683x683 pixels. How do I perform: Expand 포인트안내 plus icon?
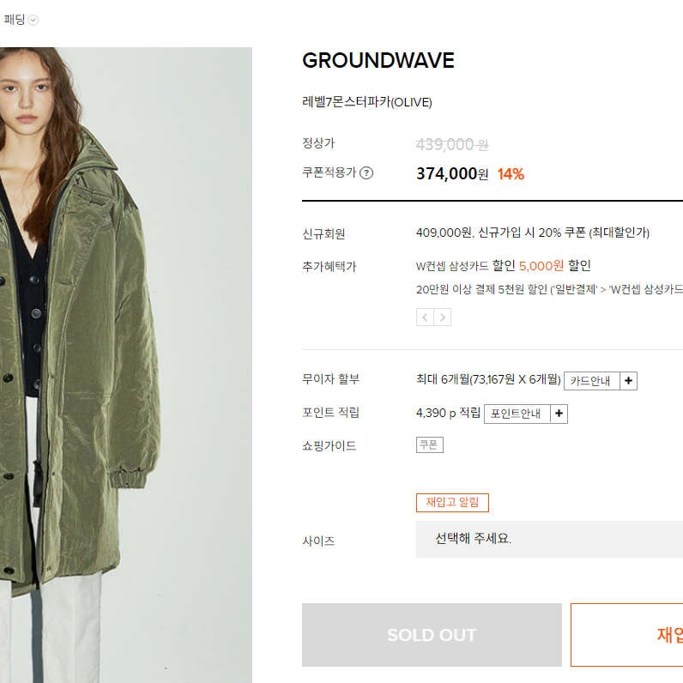(559, 414)
